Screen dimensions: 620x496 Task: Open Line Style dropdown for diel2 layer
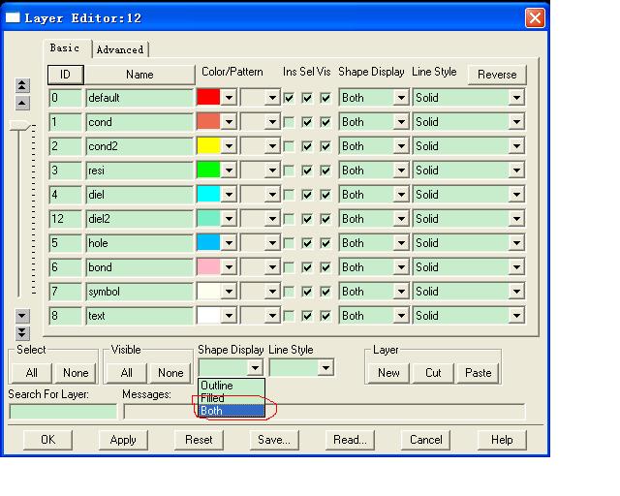[516, 219]
